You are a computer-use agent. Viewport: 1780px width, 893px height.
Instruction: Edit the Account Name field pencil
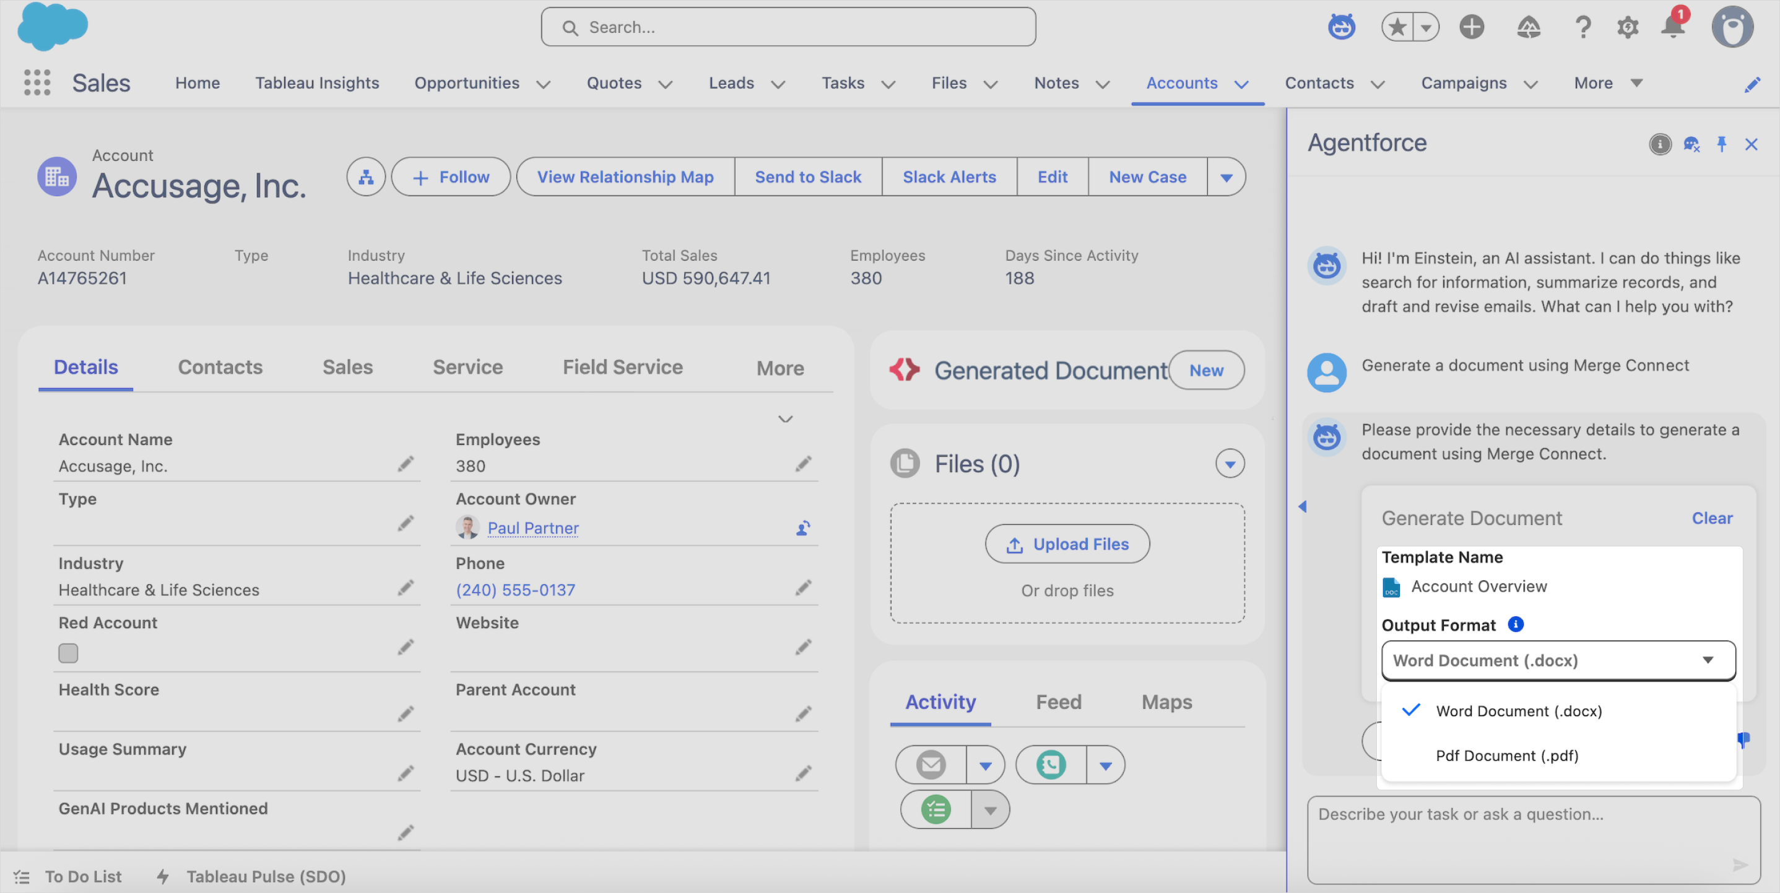[406, 464]
